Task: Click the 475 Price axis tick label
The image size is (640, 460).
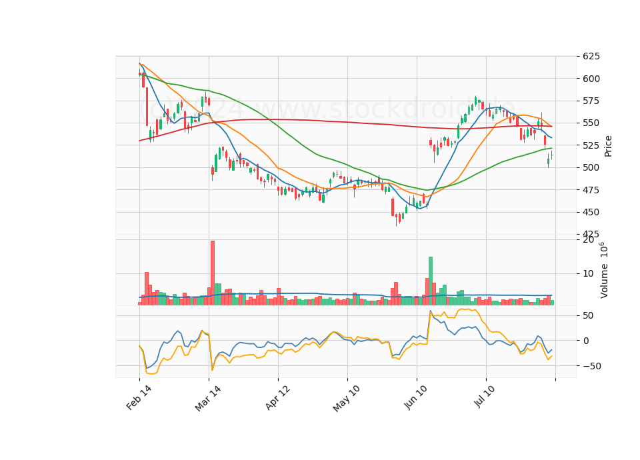Action: point(591,190)
